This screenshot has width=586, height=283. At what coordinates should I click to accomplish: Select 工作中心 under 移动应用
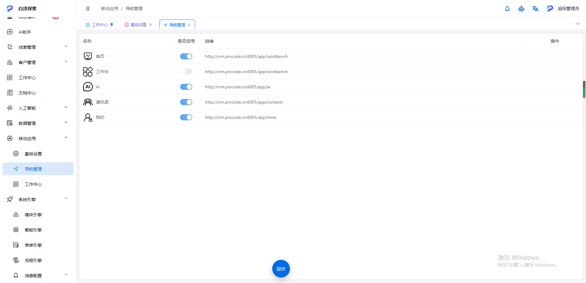[38, 184]
